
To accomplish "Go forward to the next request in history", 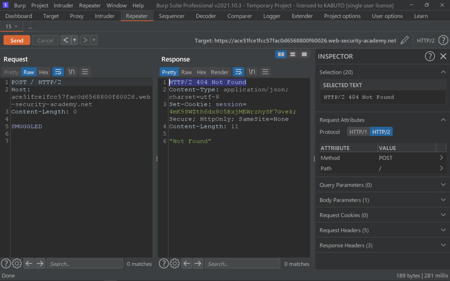I will (85, 40).
